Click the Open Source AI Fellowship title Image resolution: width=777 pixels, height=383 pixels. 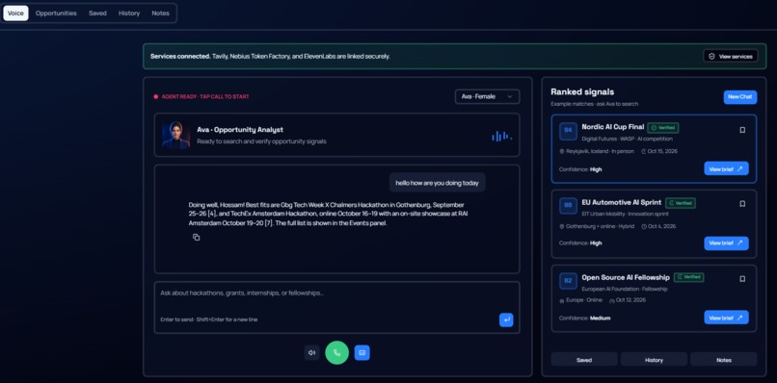click(x=626, y=277)
